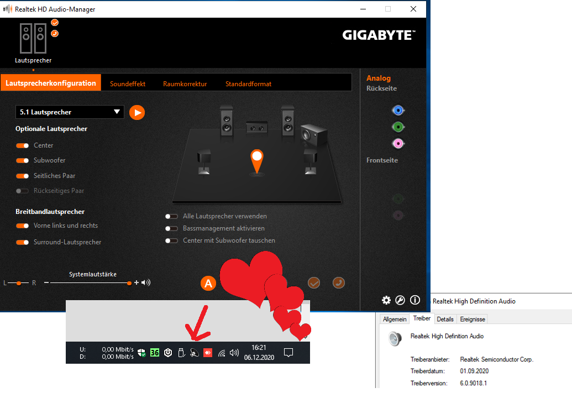Viewport: 572px width, 398px height.
Task: Toggle Vorne links und rechts switch
Action: pyautogui.click(x=22, y=226)
